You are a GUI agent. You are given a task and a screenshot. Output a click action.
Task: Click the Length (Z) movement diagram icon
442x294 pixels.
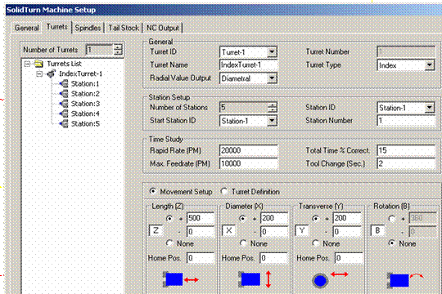181,279
